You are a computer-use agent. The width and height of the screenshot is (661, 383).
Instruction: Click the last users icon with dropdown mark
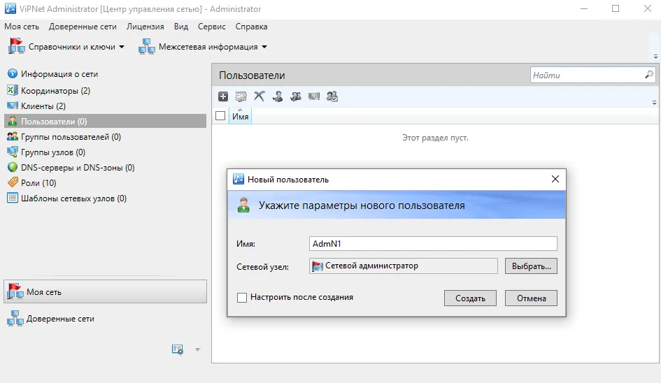click(x=332, y=96)
